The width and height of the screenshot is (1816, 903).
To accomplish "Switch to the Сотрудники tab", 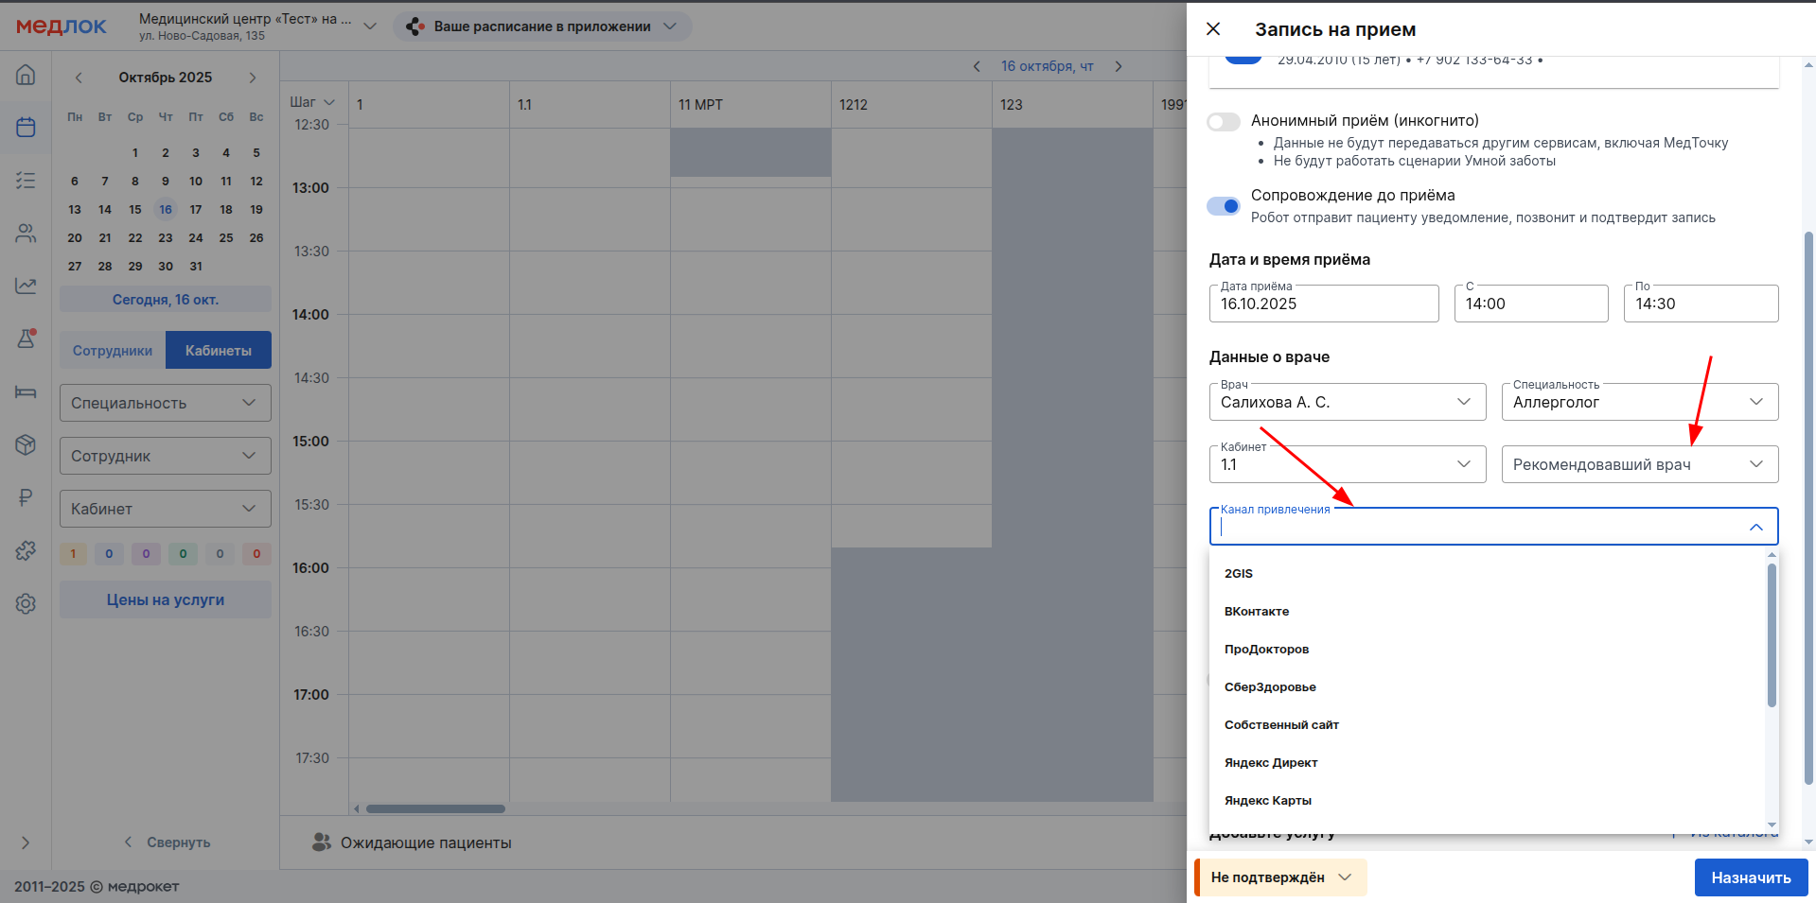I will [113, 351].
